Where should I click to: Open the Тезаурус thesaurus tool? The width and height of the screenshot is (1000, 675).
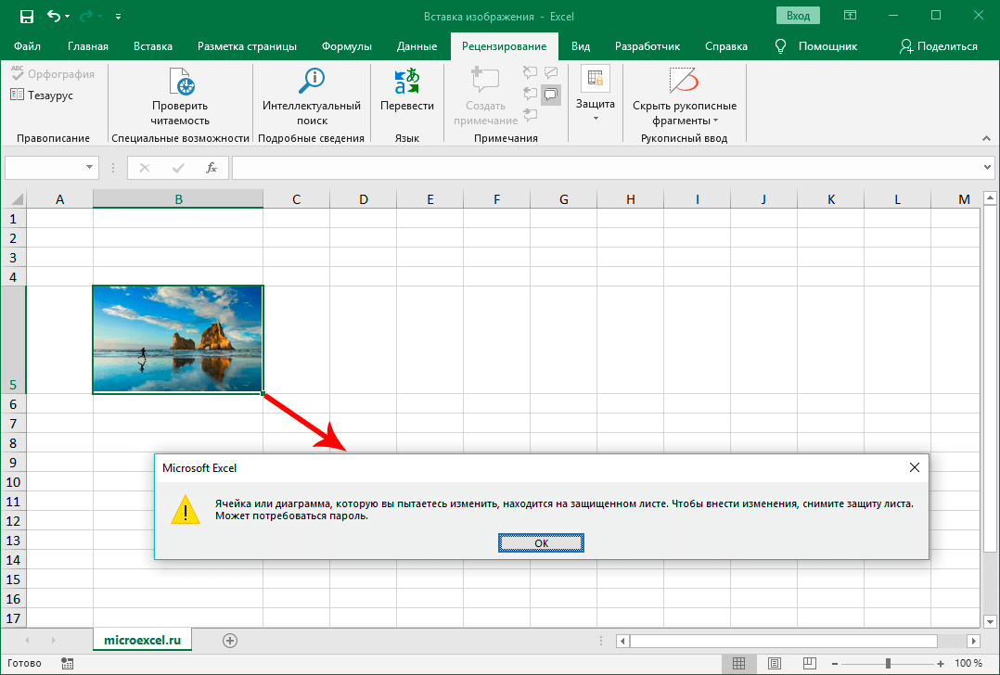click(x=42, y=95)
